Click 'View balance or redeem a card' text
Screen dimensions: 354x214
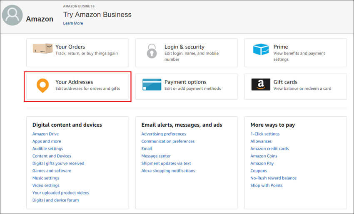(302, 89)
